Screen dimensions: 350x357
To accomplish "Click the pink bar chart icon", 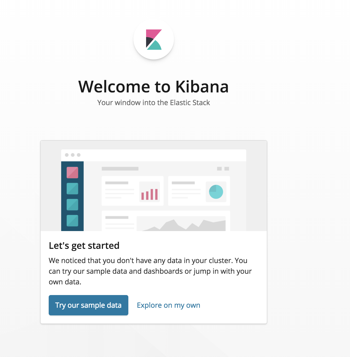I will click(150, 194).
